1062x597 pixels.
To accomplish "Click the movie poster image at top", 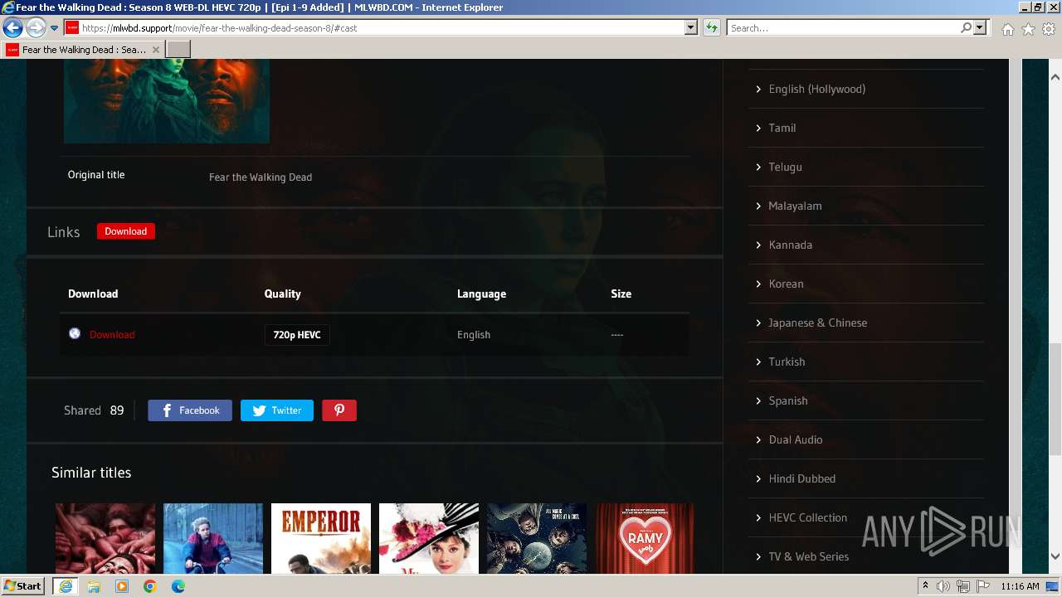I will pos(167,101).
